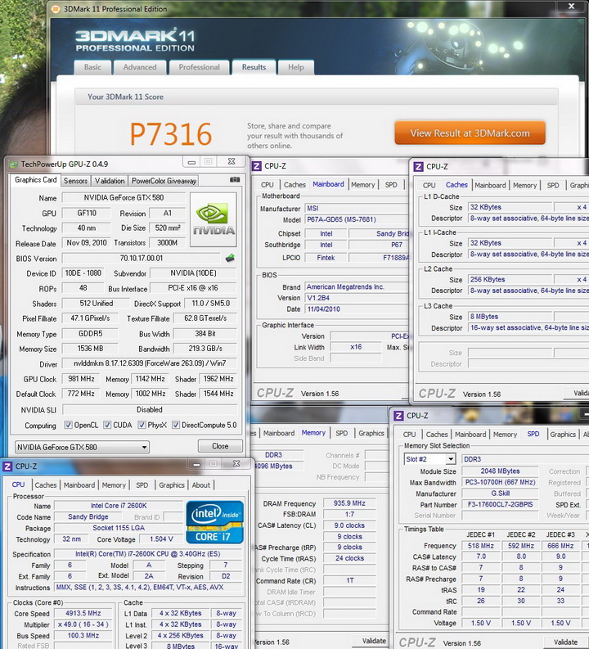589x649 pixels.
Task: Close the GPU-Z window with the X
Action: coord(232,161)
